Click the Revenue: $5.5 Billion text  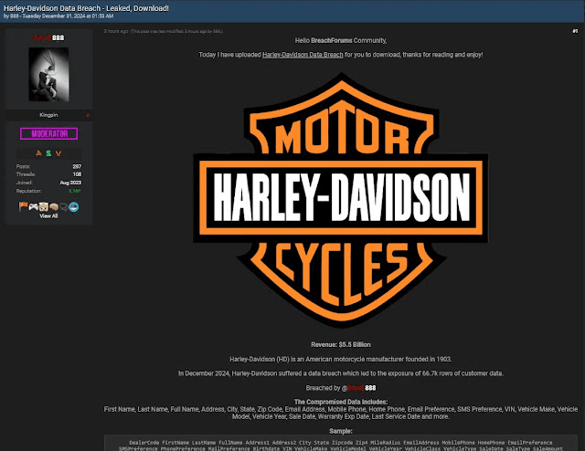coord(341,345)
